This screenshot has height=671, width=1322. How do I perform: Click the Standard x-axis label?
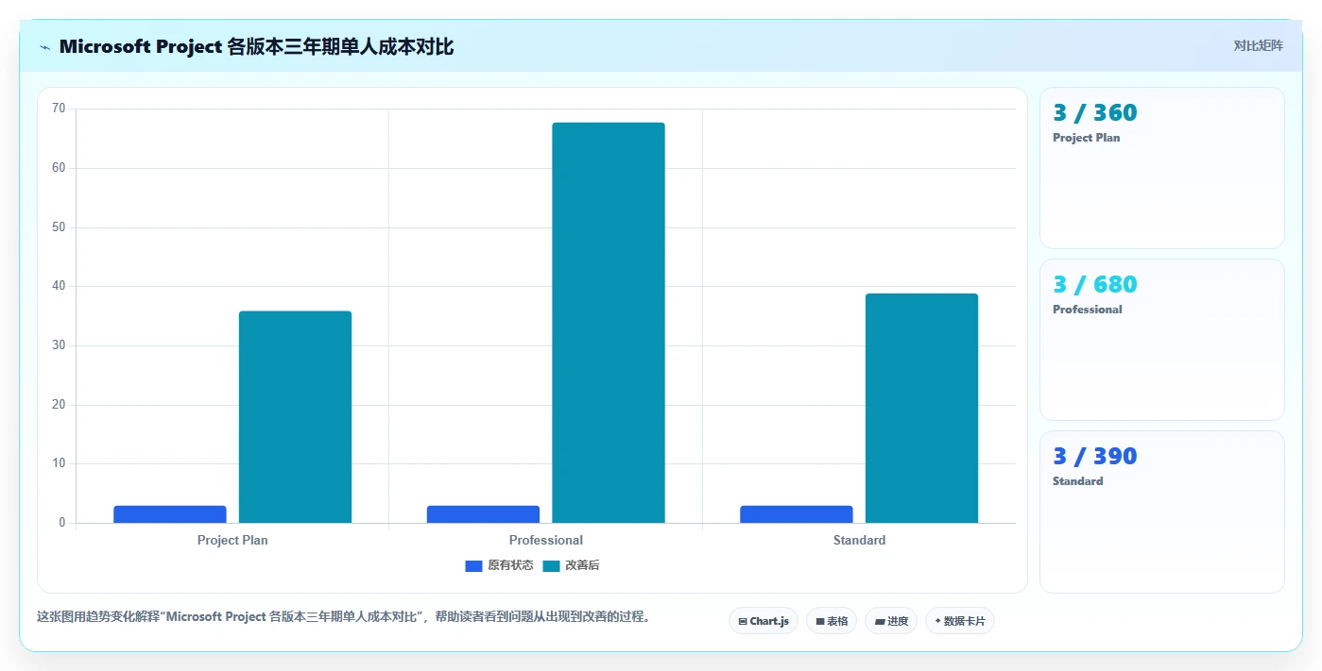point(860,541)
